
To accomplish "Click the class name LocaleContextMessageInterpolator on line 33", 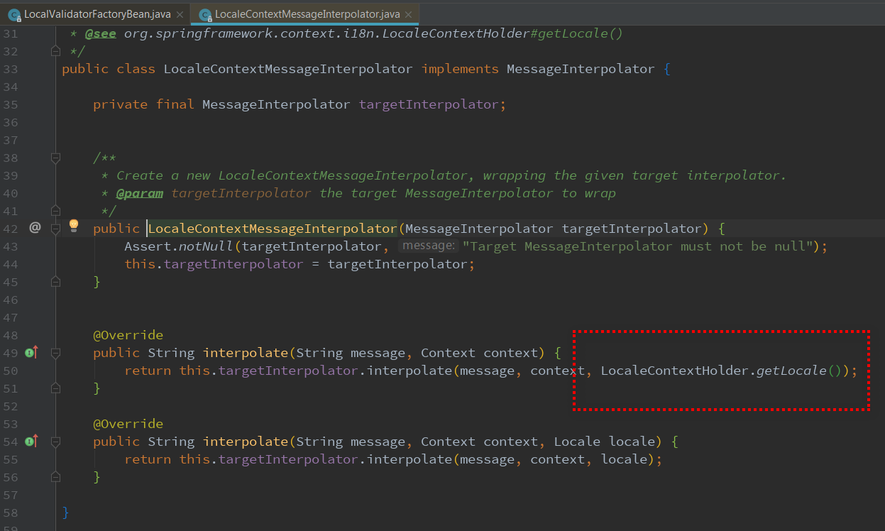I will 288,69.
